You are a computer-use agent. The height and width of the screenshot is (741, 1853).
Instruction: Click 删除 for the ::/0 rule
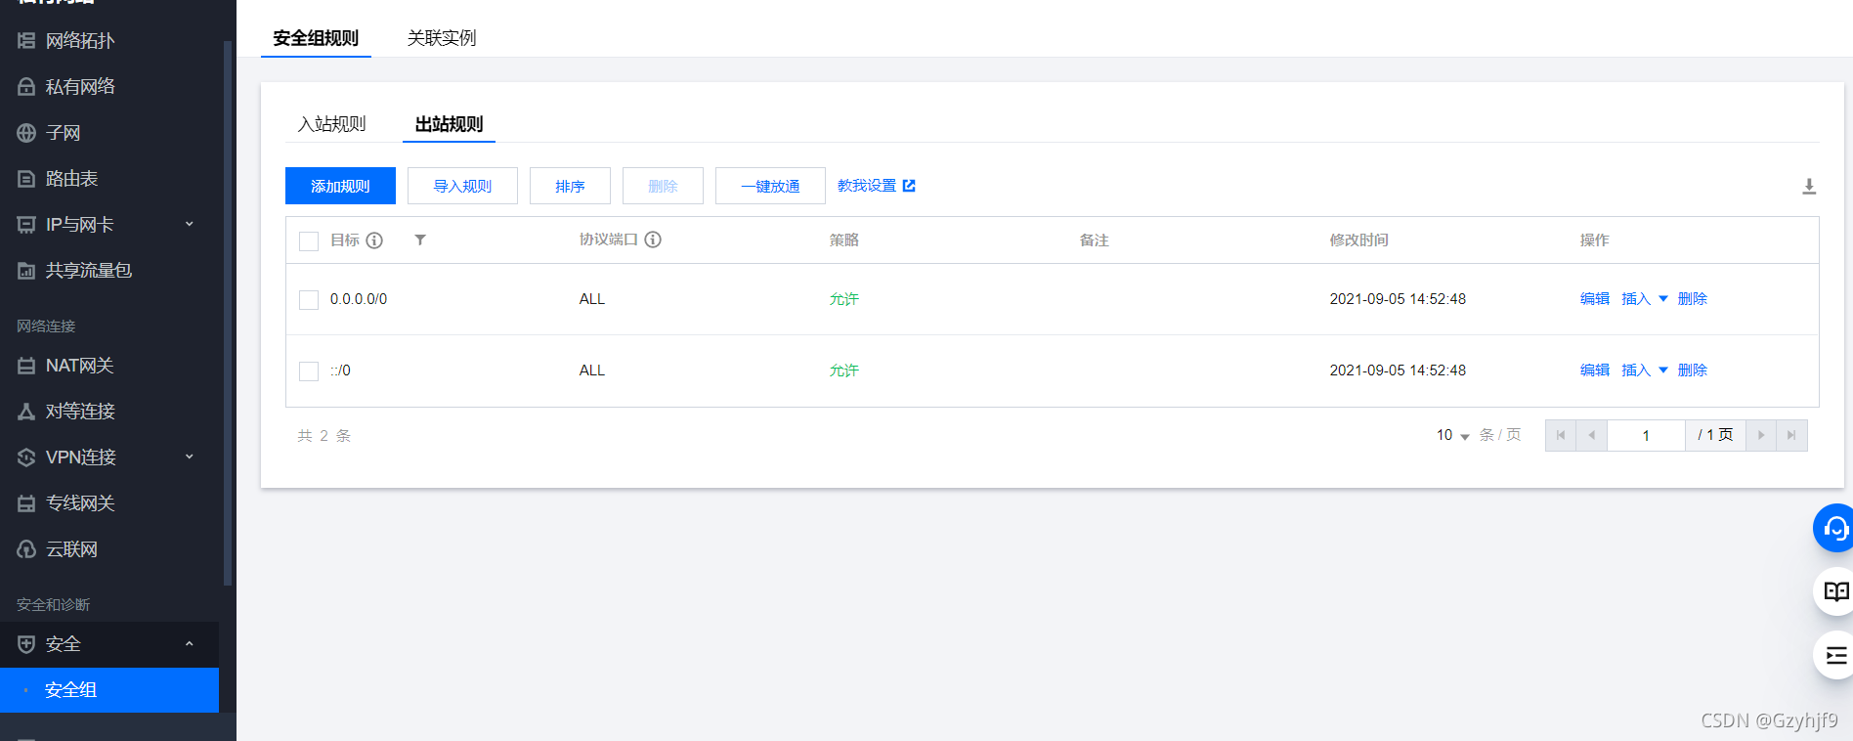[x=1693, y=370]
